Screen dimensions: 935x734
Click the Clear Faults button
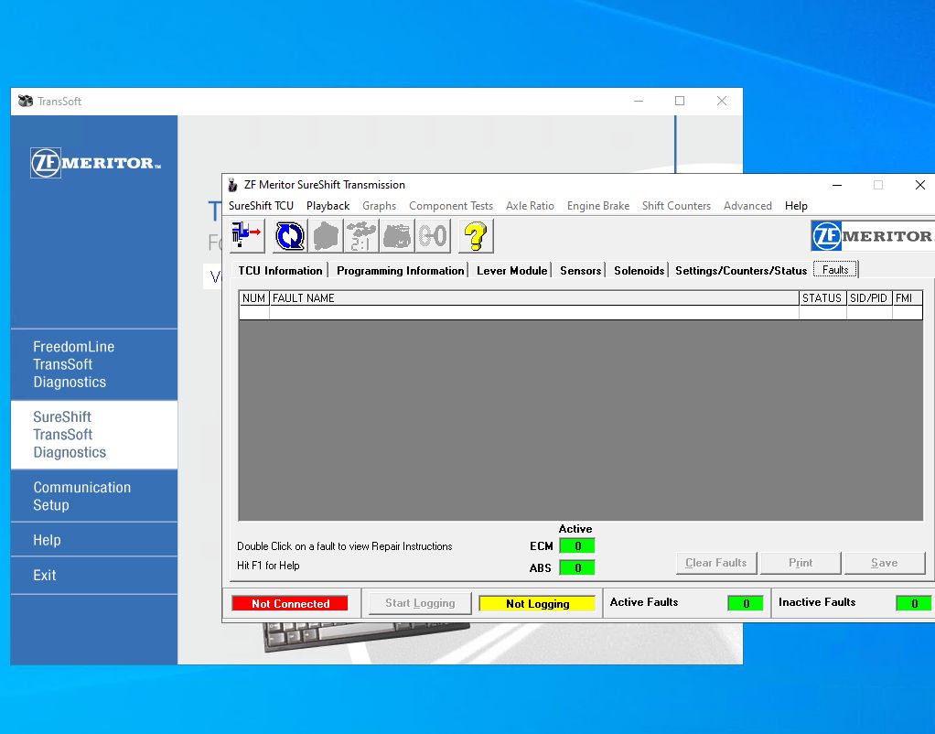715,563
